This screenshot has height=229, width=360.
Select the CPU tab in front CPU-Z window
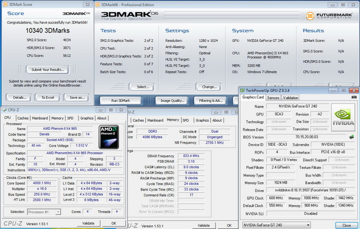(7, 118)
